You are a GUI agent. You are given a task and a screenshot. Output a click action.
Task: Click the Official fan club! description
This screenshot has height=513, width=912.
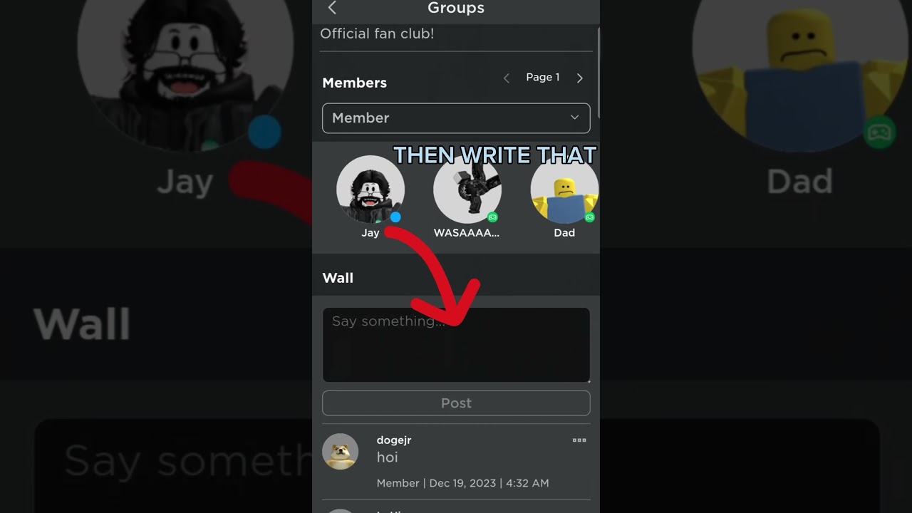click(x=377, y=33)
